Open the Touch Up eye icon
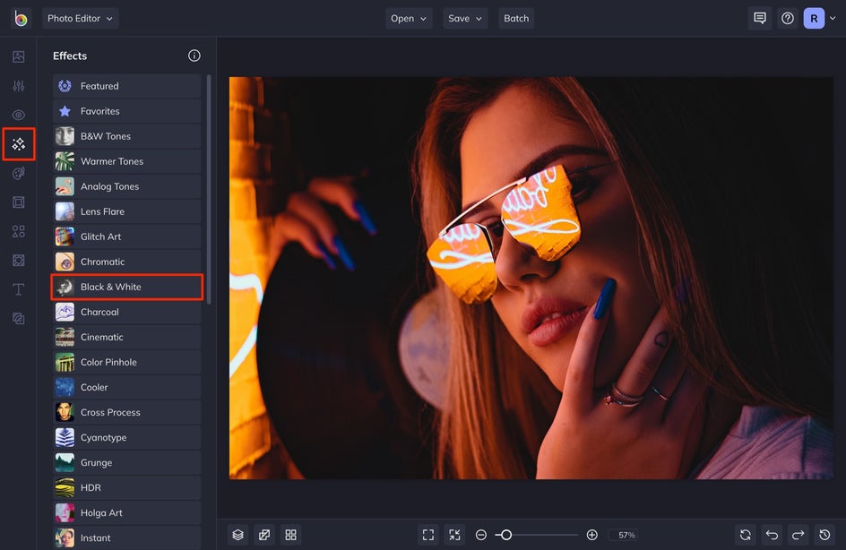The image size is (846, 550). pyautogui.click(x=18, y=115)
